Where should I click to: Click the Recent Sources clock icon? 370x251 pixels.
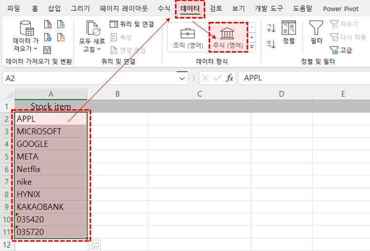click(61, 24)
